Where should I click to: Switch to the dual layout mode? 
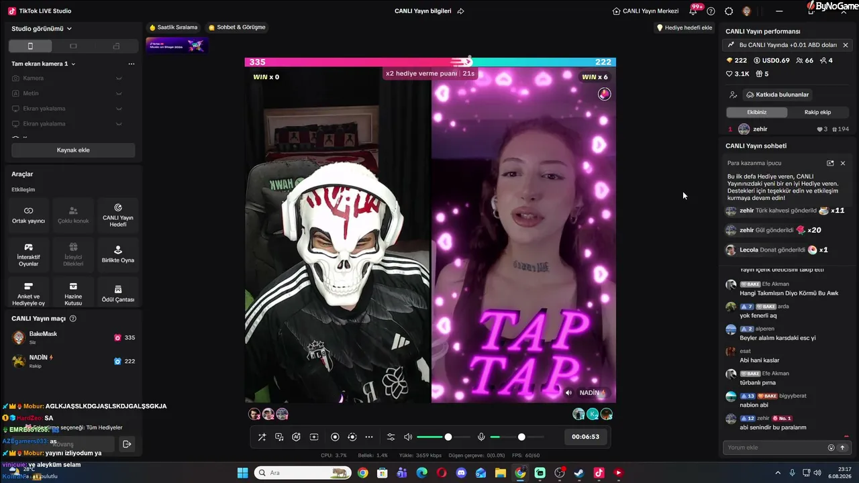(x=116, y=46)
